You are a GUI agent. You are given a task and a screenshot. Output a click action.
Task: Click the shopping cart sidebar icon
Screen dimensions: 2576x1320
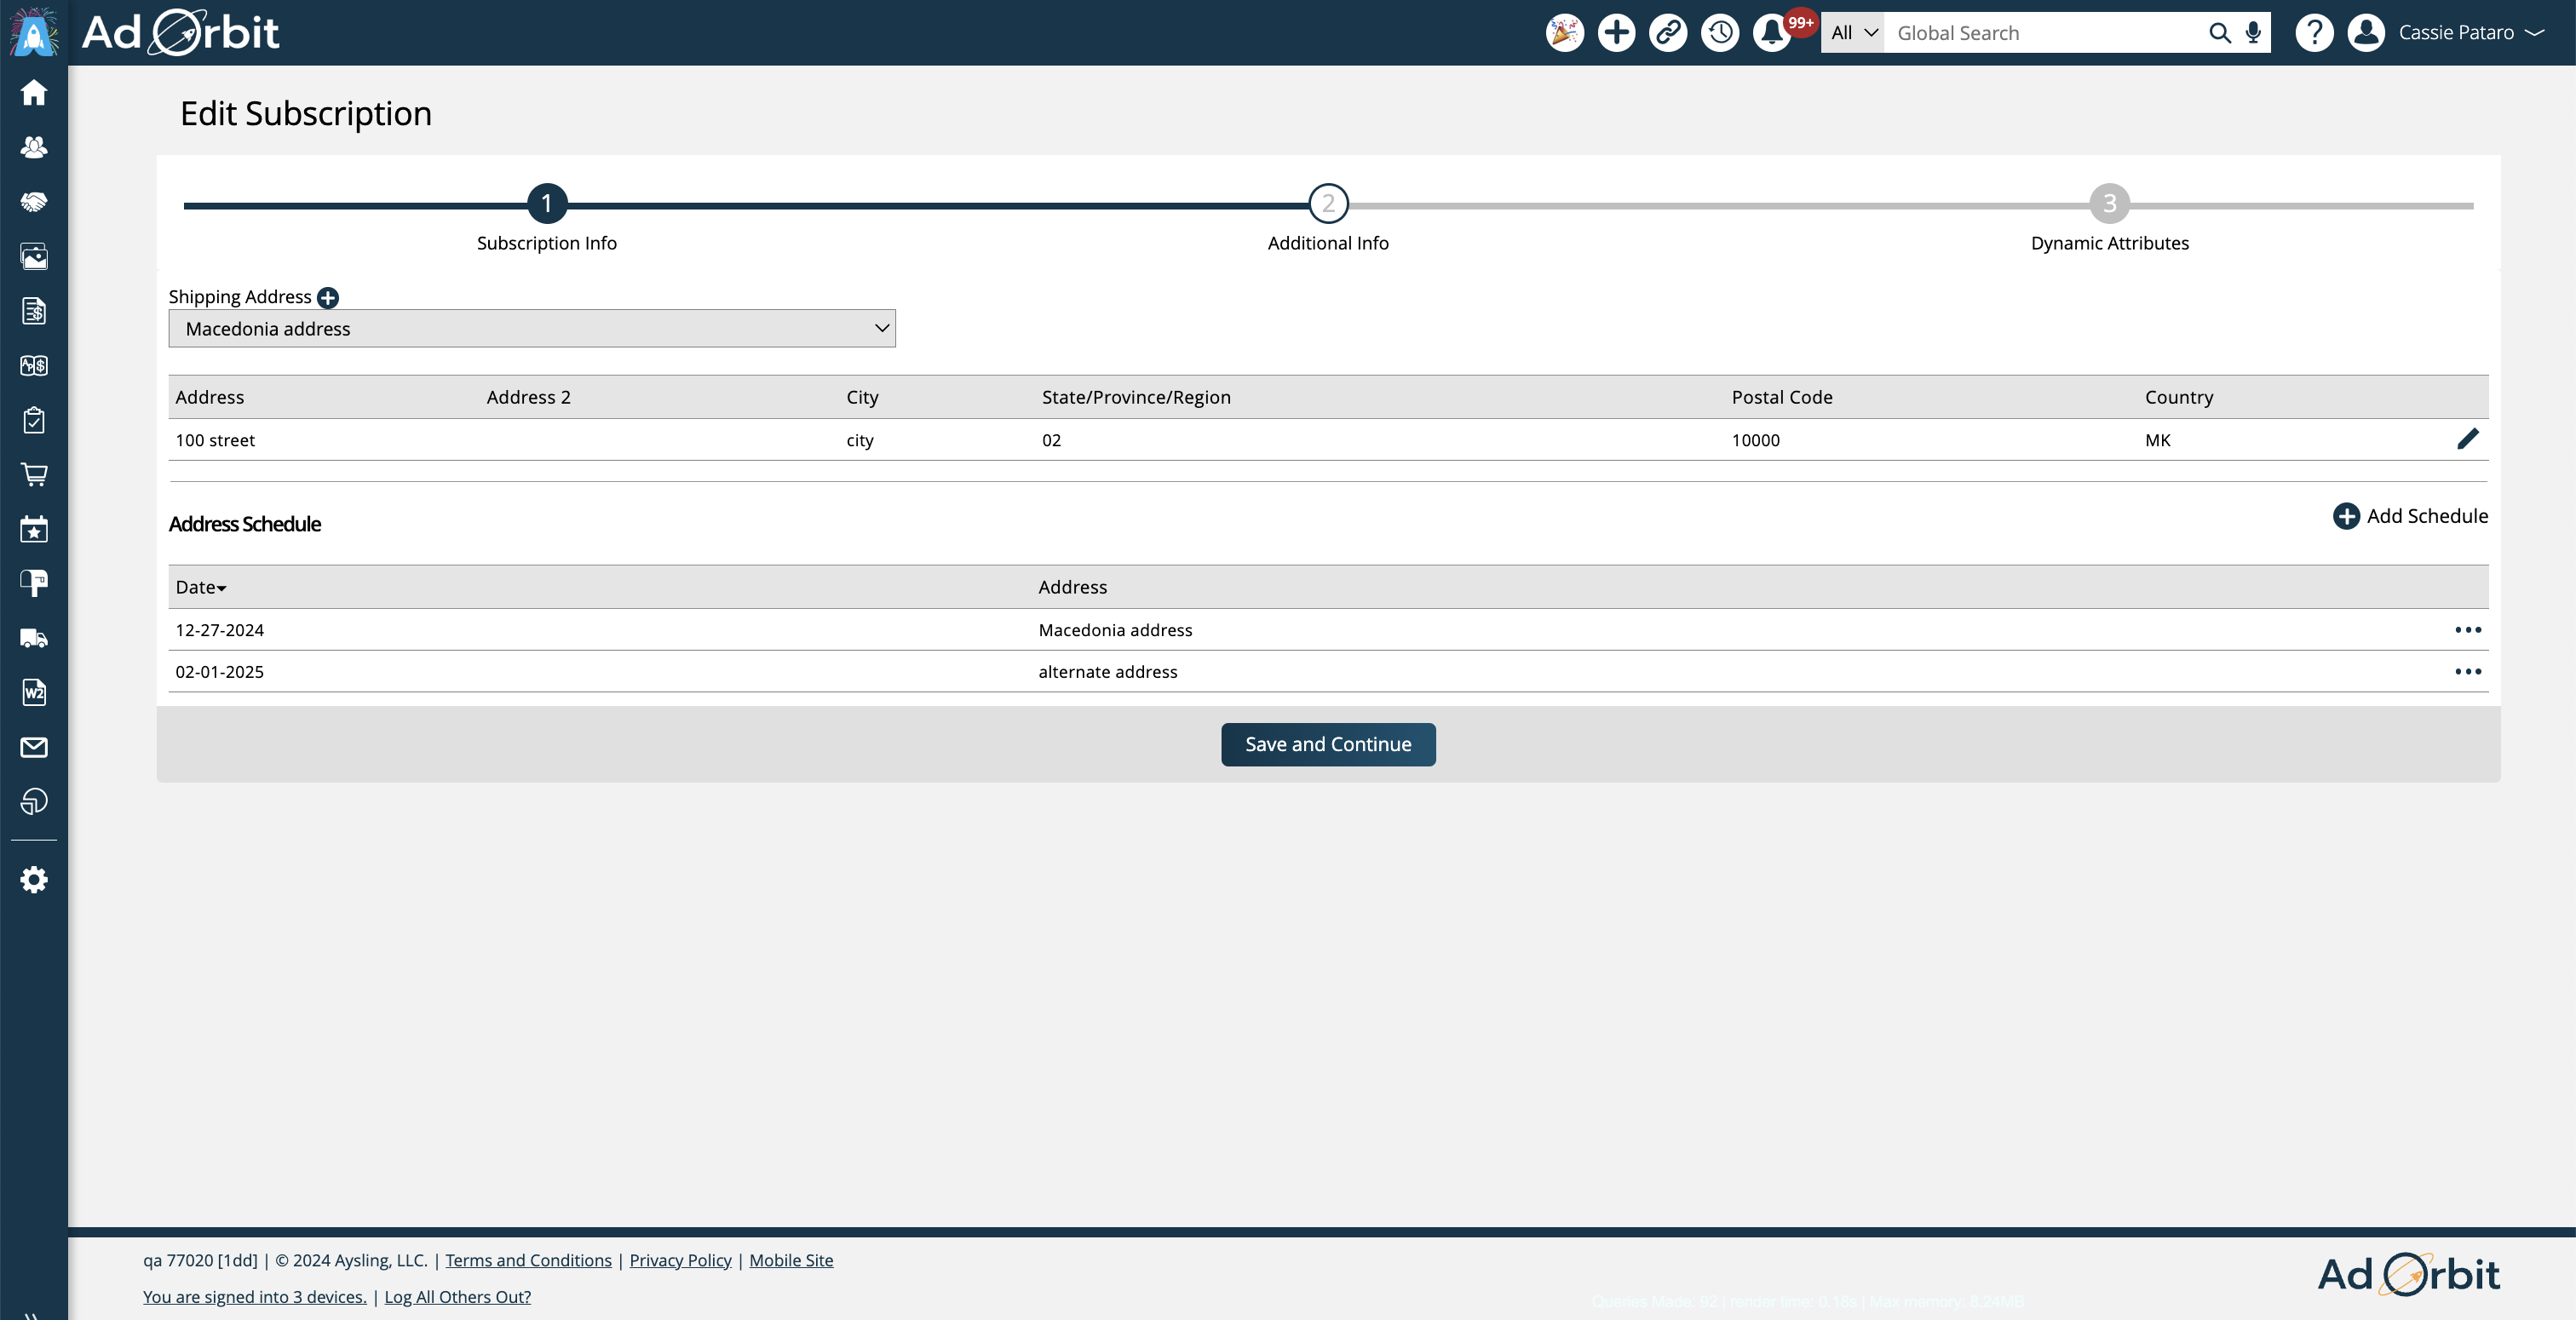34,475
